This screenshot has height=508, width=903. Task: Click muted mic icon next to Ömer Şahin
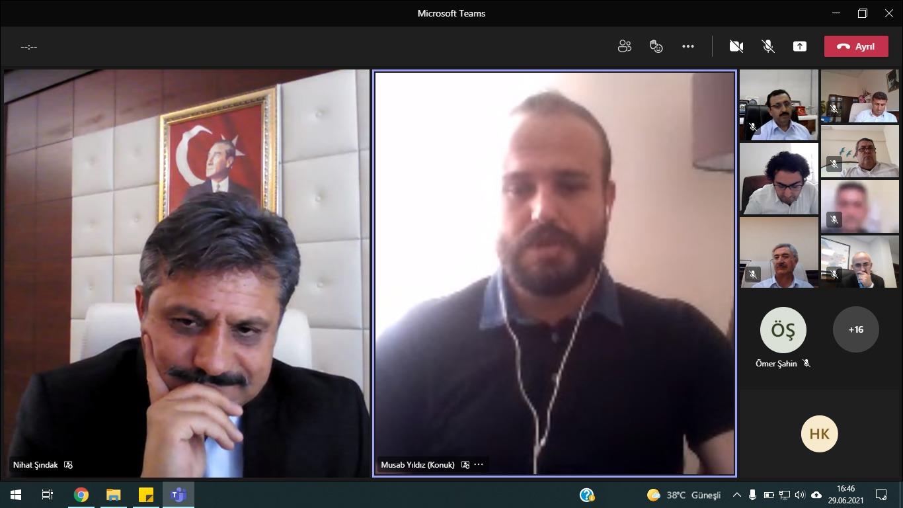click(806, 364)
